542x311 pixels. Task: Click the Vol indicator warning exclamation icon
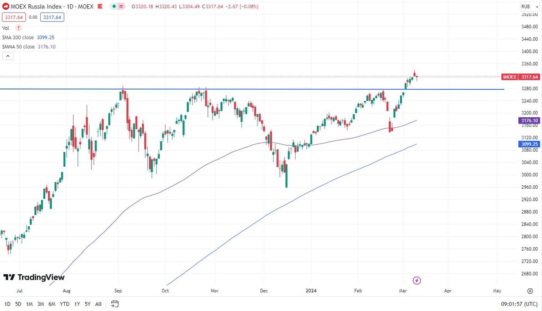(18, 28)
